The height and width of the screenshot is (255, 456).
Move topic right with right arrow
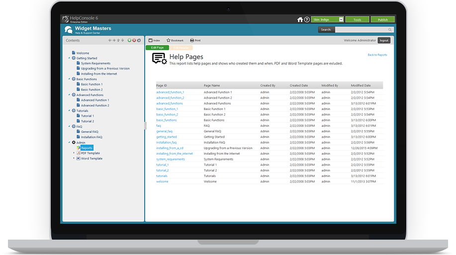coord(114,40)
